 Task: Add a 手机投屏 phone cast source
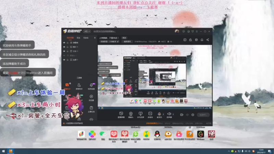140,115
